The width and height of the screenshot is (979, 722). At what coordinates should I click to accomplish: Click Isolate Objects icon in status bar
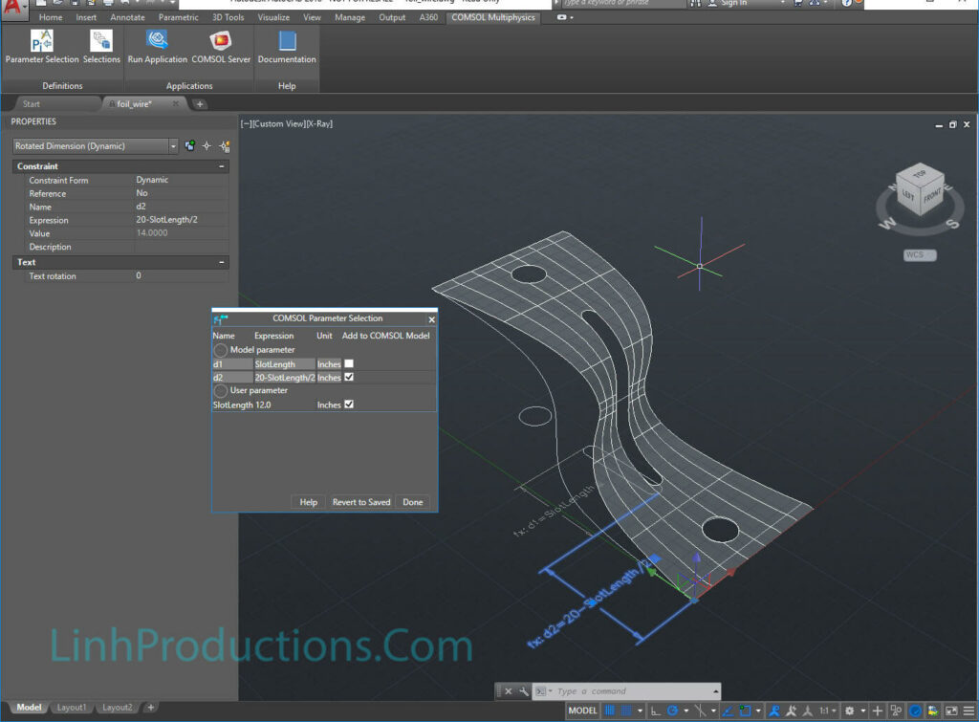tap(896, 711)
